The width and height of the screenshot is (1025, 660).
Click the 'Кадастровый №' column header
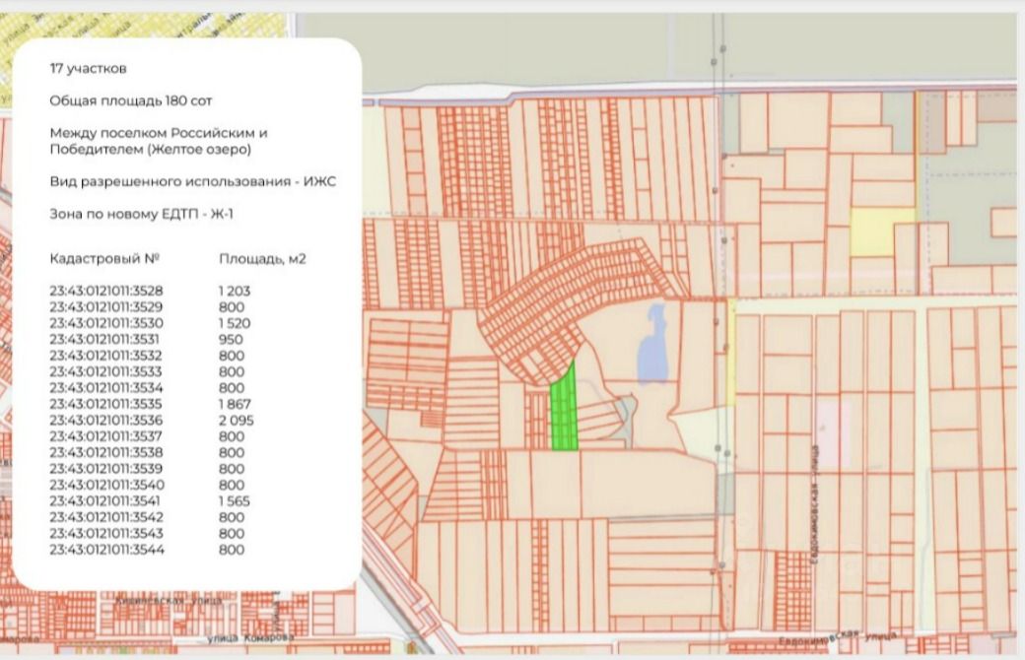pyautogui.click(x=104, y=259)
